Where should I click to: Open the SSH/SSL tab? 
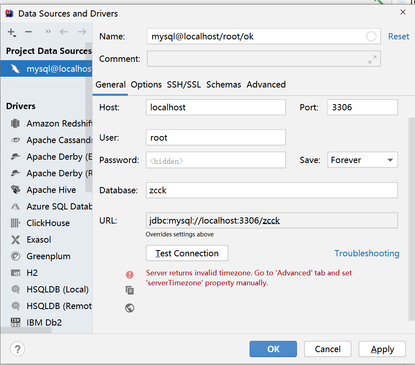(x=184, y=85)
